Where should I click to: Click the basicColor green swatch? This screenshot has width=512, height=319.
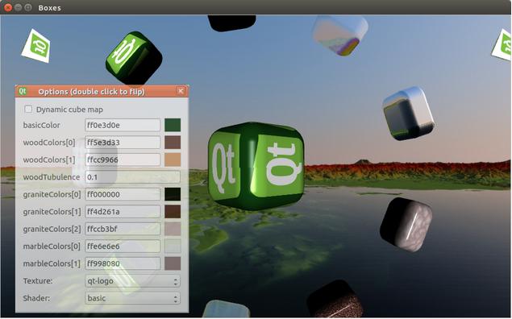pos(173,125)
